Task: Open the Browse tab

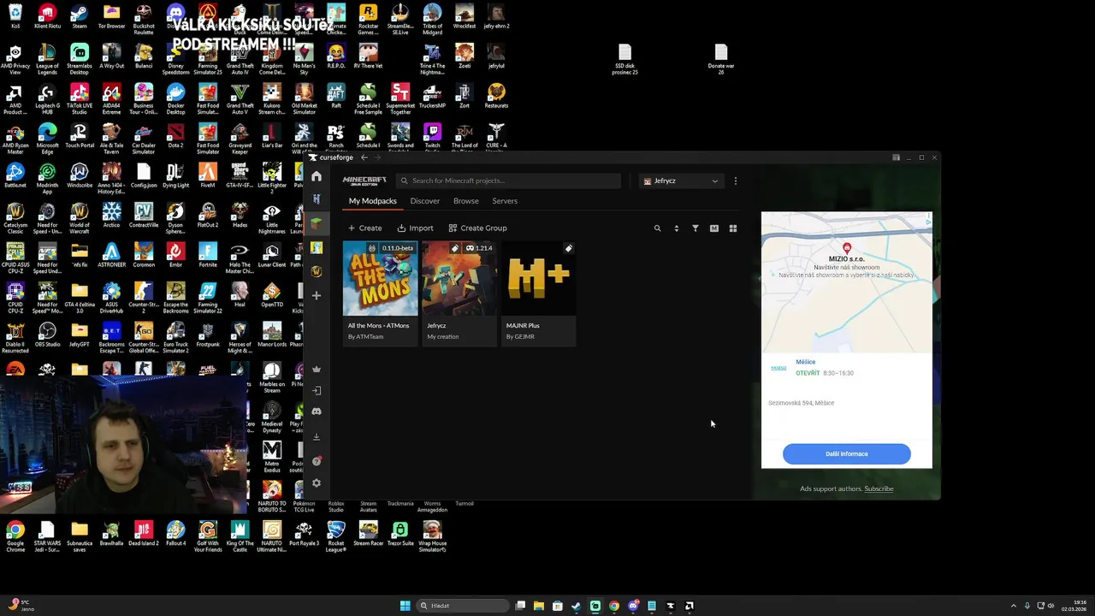Action: coord(465,201)
